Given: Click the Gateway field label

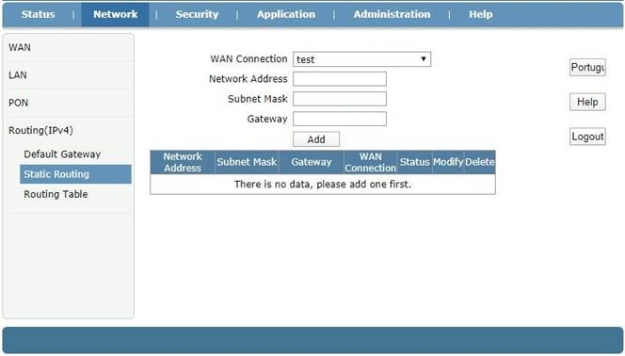Looking at the screenshot, I should point(267,119).
